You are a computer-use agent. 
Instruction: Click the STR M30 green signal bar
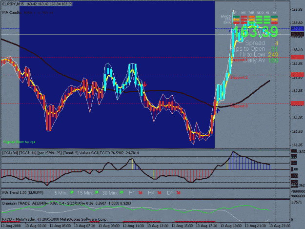coord(259,20)
